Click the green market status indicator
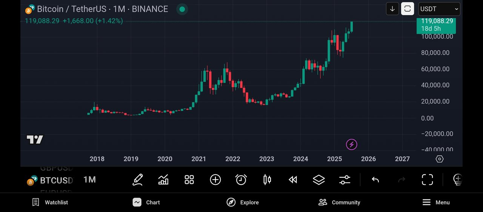 182,9
